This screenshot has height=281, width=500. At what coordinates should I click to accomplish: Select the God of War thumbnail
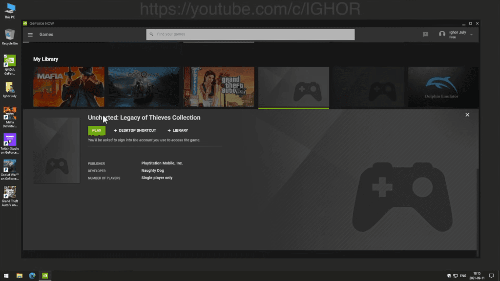tap(144, 86)
